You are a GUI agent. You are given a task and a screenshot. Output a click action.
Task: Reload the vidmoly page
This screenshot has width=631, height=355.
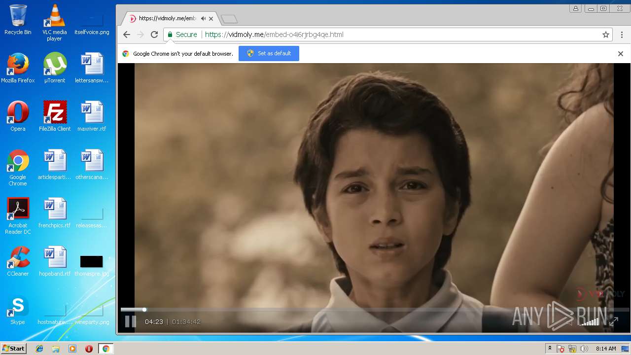pyautogui.click(x=154, y=35)
